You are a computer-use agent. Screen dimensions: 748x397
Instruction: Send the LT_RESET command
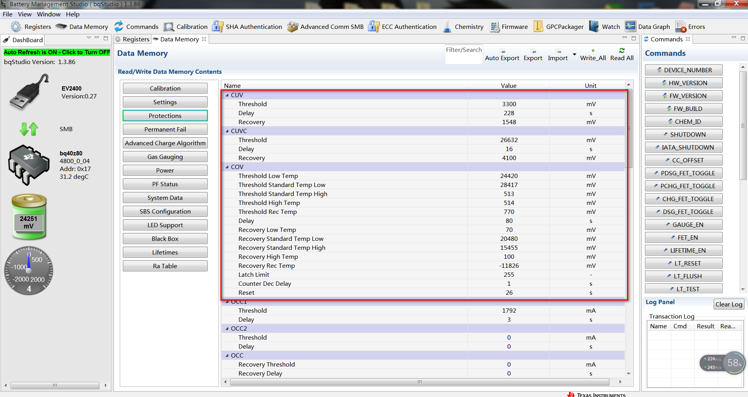pyautogui.click(x=684, y=263)
